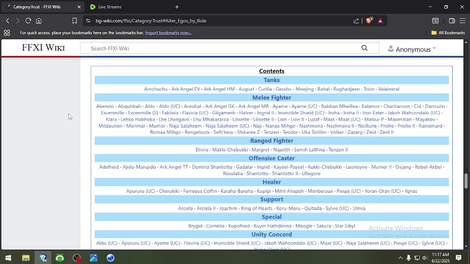Screen dimensions: 470x264
Task: Open All Bookmarks folder
Action: coord(448,33)
